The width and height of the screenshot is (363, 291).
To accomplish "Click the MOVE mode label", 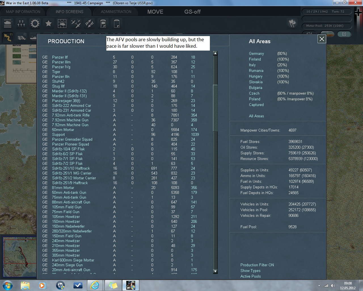I will tap(155, 12).
